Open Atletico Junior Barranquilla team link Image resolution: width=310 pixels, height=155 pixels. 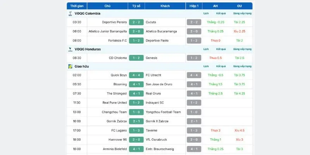tap(108, 31)
